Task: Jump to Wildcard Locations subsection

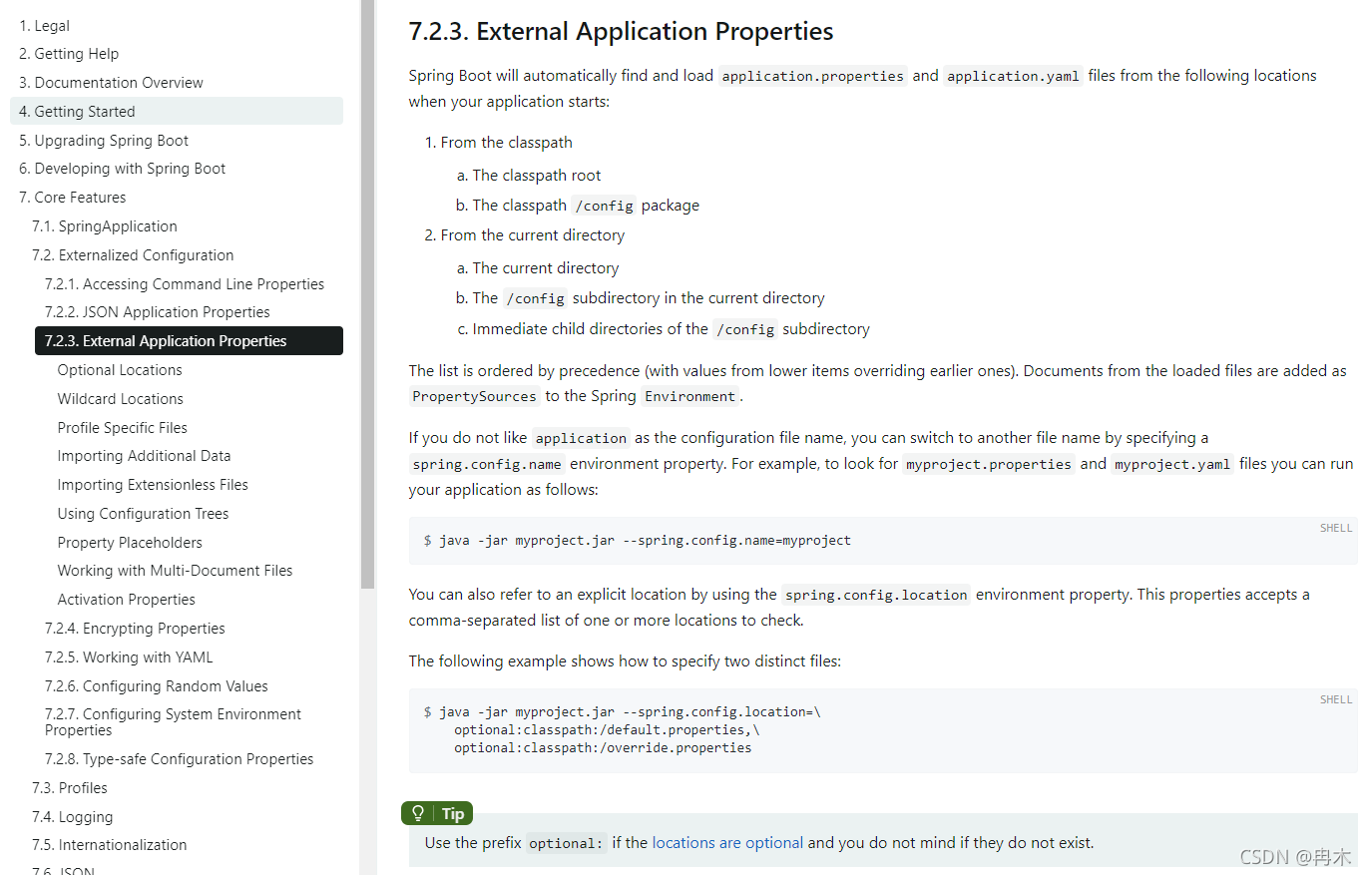Action: [121, 399]
